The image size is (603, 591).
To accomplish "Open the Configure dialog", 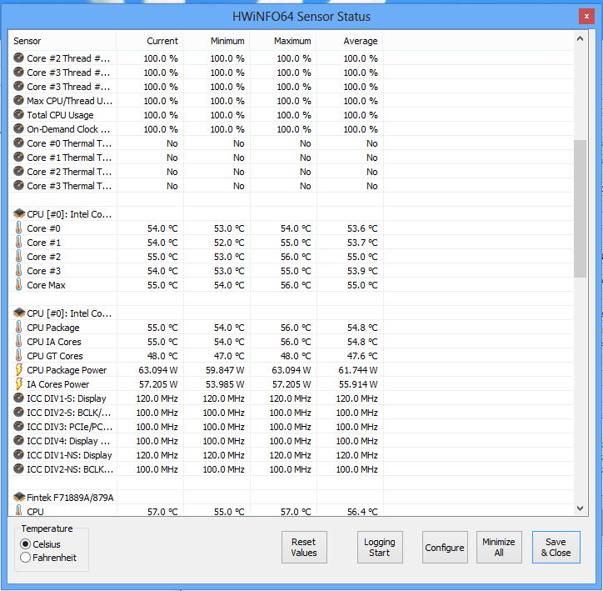I will pos(445,547).
